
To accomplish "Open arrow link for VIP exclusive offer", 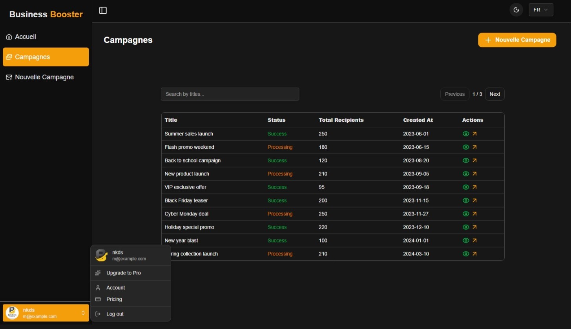I will [x=474, y=187].
